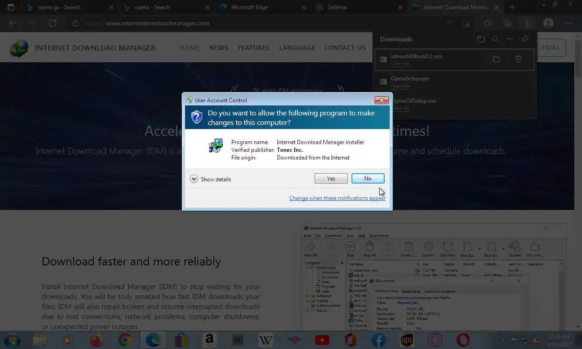The height and width of the screenshot is (349, 582).
Task: Open the Facebook taskbar shortcut
Action: (378, 340)
